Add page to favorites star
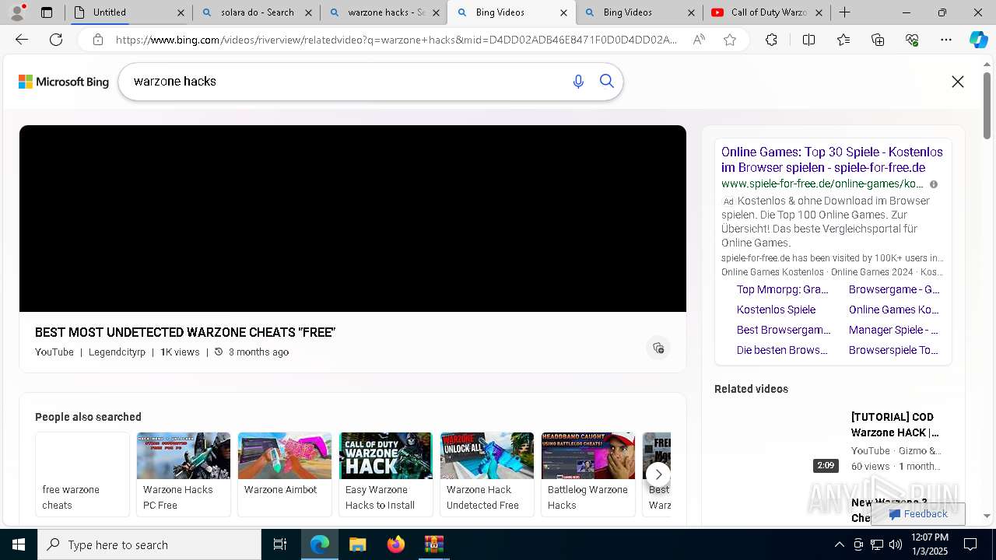Image resolution: width=996 pixels, height=560 pixels. coord(730,40)
